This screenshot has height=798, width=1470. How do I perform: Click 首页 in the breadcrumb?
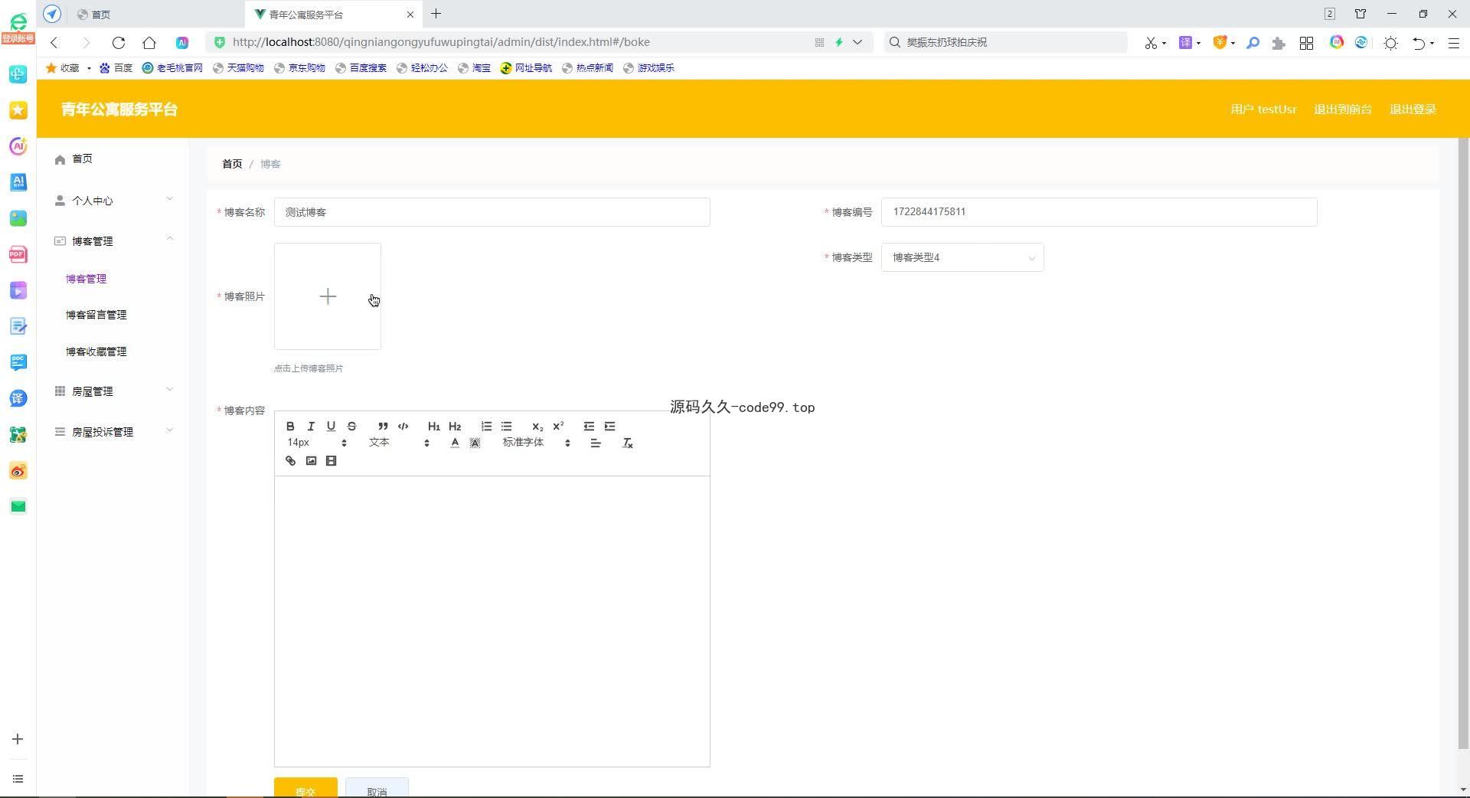point(232,164)
